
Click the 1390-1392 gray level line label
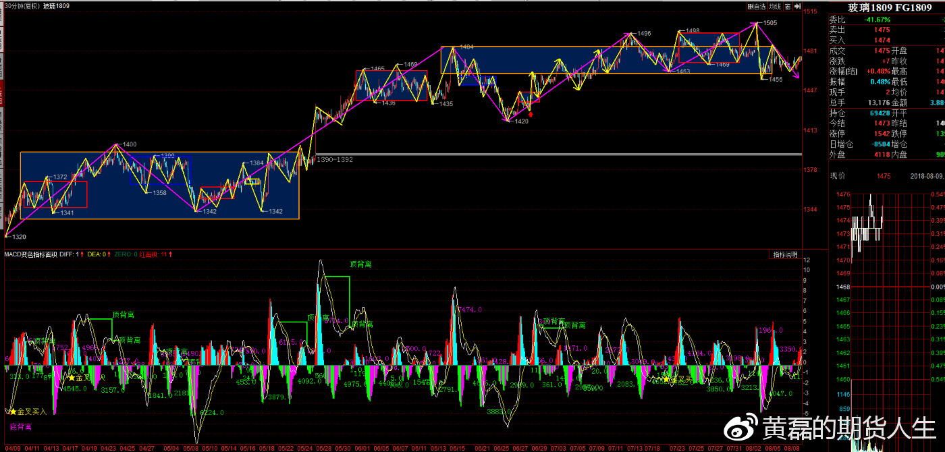click(x=335, y=159)
